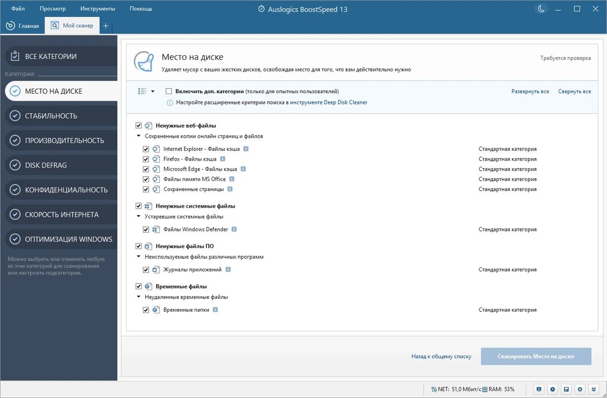Select the DISK DEFRAG category
The height and width of the screenshot is (398, 607).
[x=61, y=165]
